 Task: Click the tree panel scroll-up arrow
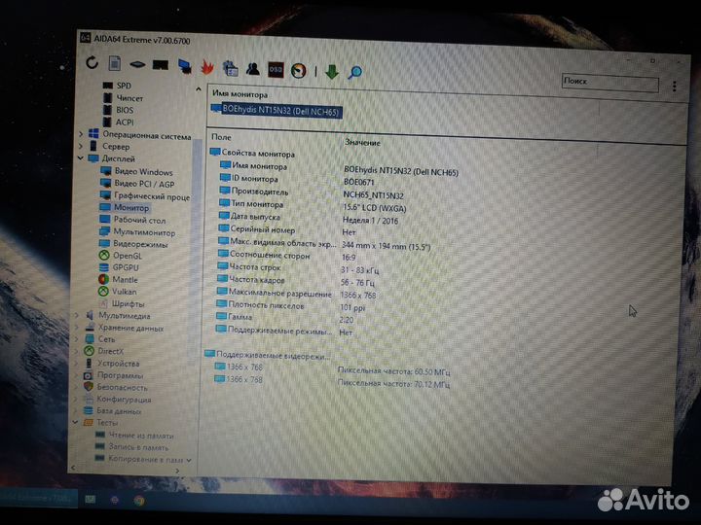[198, 89]
